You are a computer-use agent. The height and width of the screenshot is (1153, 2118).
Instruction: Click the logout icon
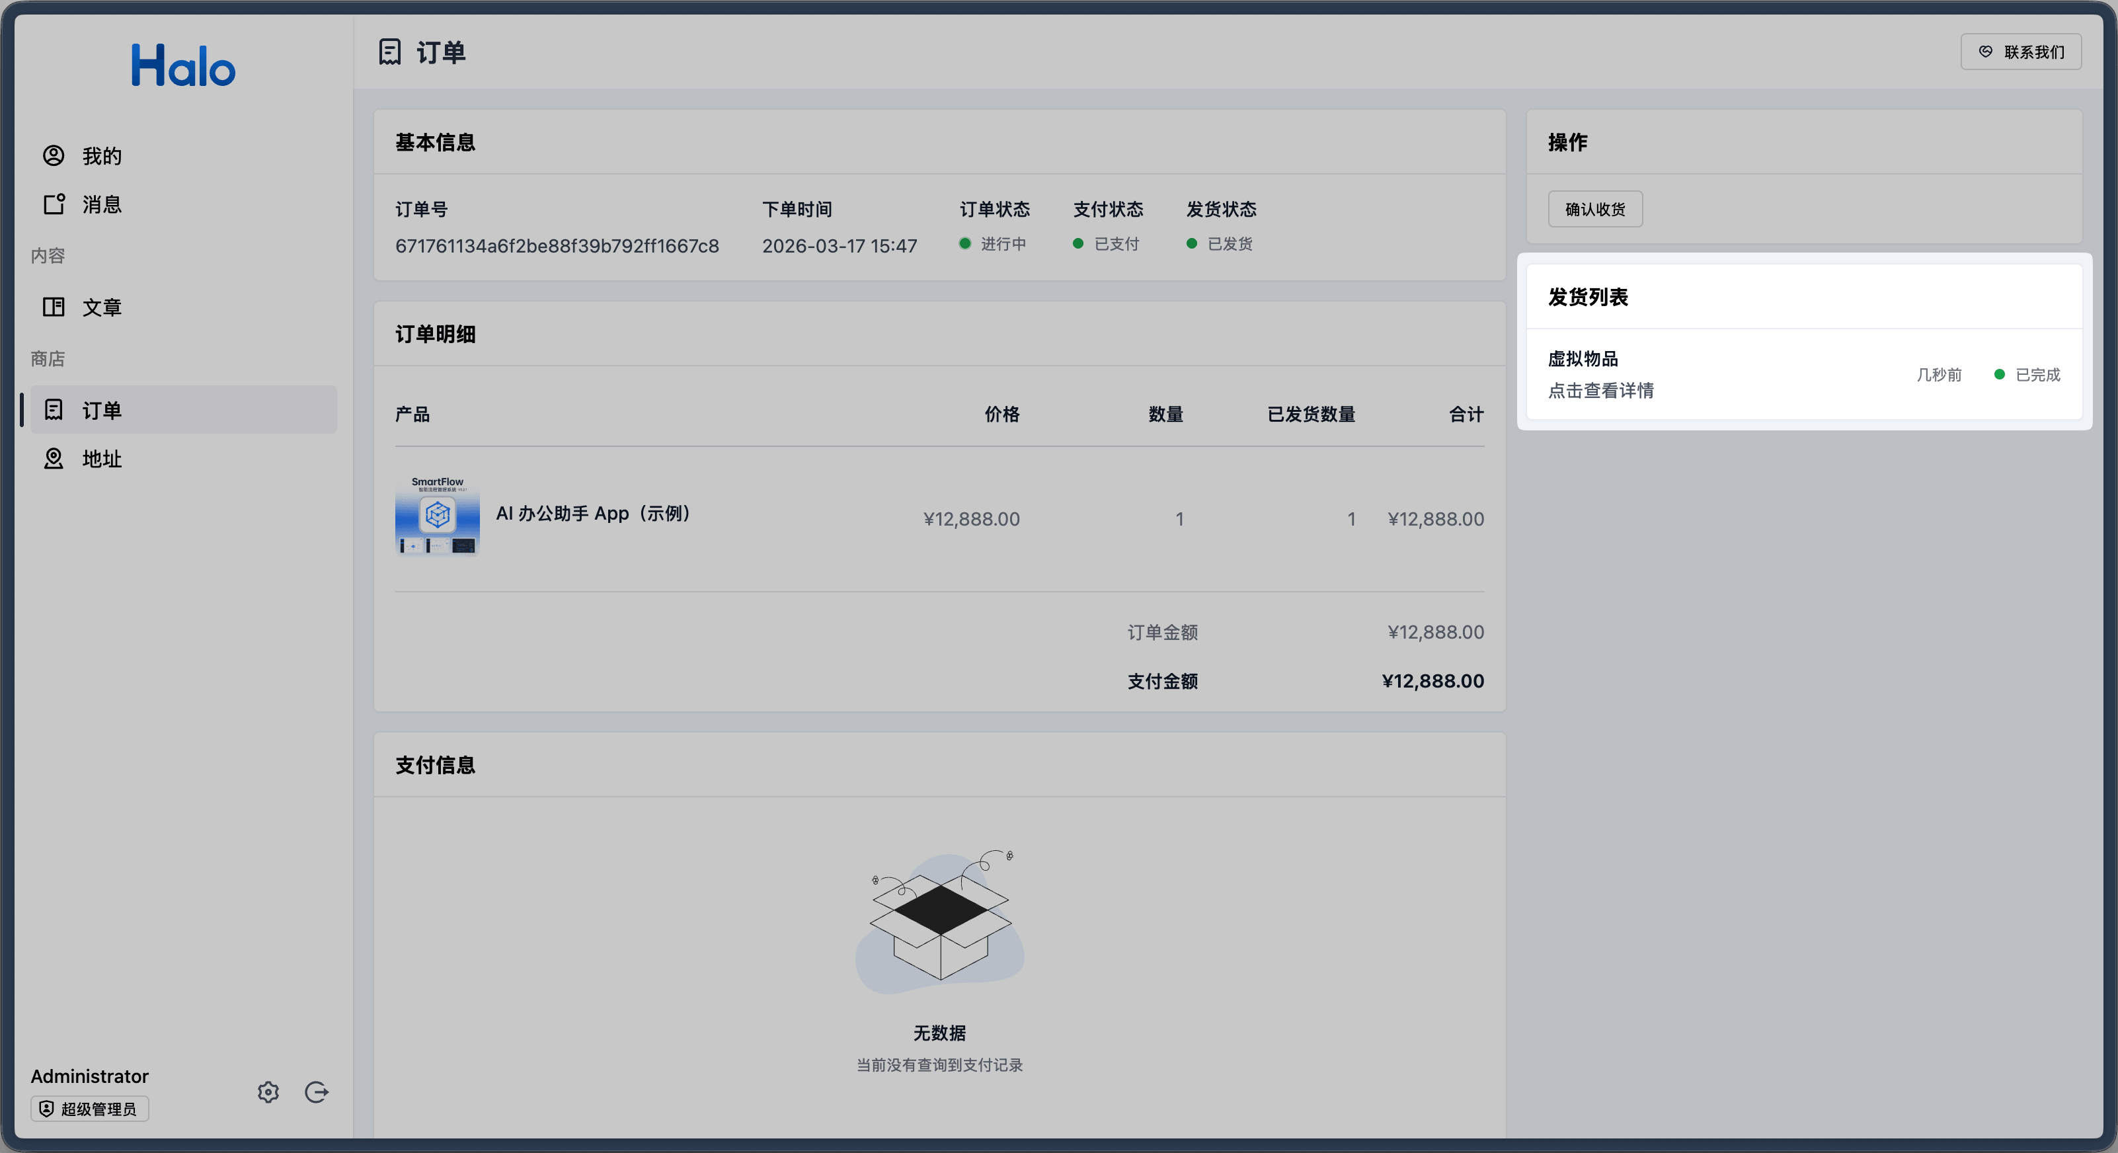pos(317,1092)
